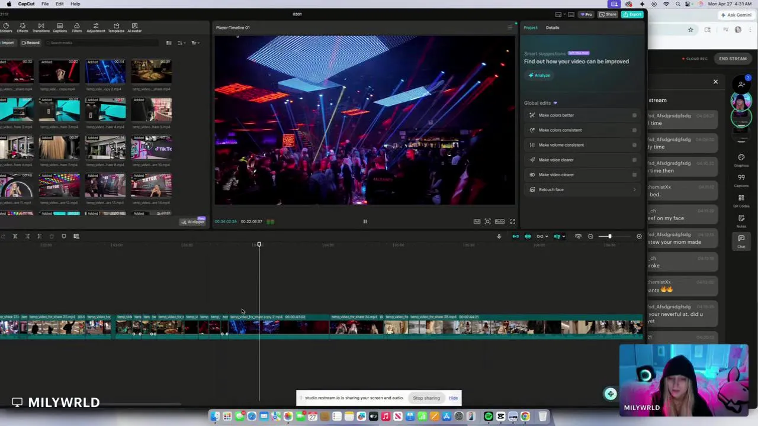The image size is (758, 426).
Task: Click END STREAM in Restream window
Action: pyautogui.click(x=733, y=59)
